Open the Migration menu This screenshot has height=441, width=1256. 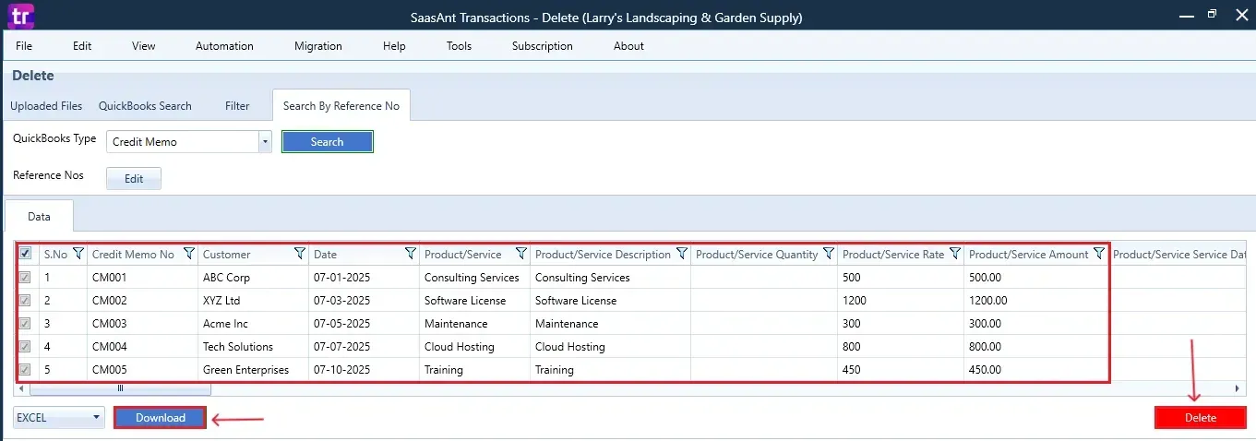click(317, 46)
